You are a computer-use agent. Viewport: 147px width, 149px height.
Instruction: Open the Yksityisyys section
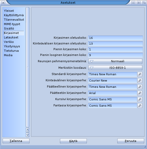12,46
